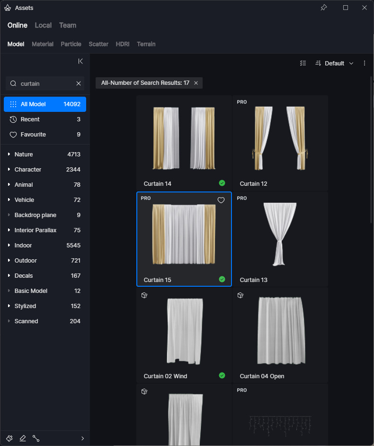Clear the curtain search text

pos(79,83)
